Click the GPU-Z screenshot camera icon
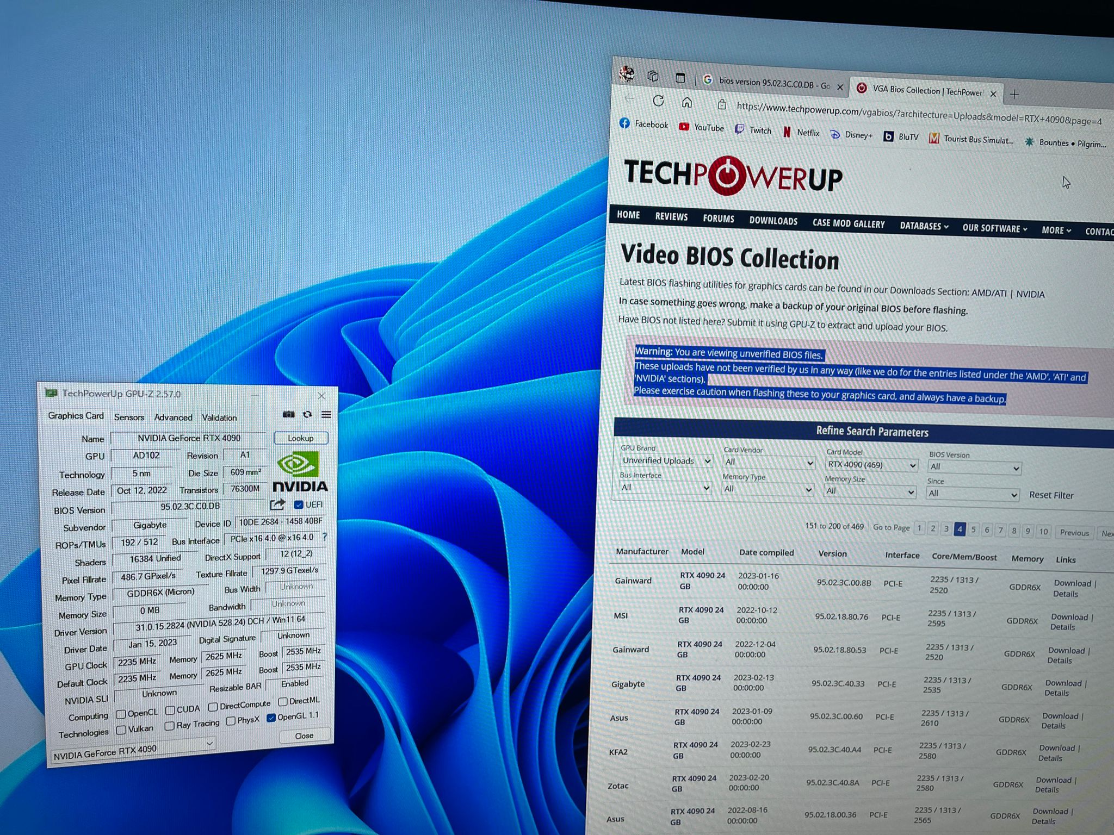 [288, 415]
